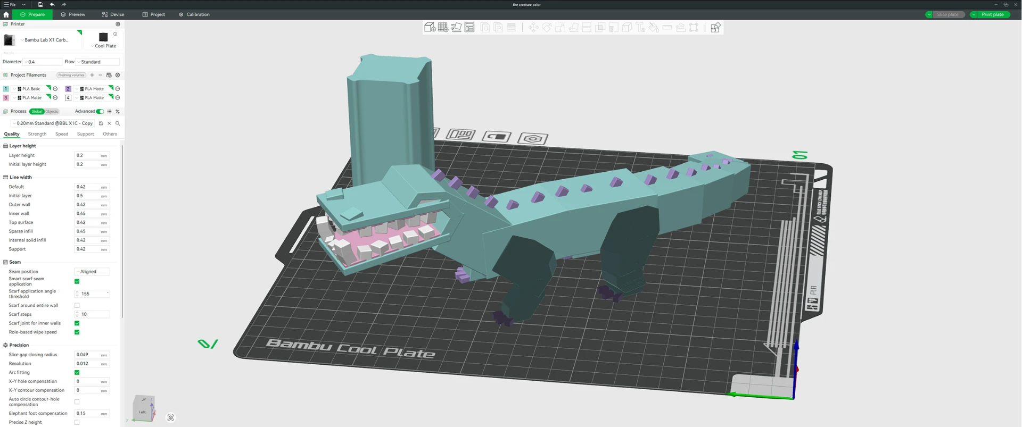Open the Bambu Lab X1 Carbon printer dropdown
Viewport: 1022px width, 427px height.
[46, 40]
